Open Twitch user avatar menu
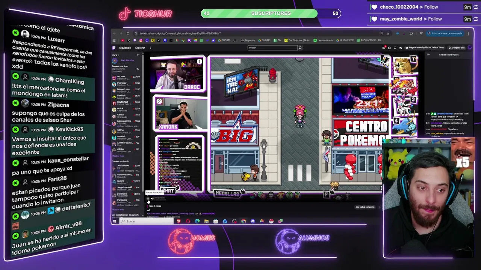This screenshot has height=270, width=481. pyautogui.click(x=469, y=48)
